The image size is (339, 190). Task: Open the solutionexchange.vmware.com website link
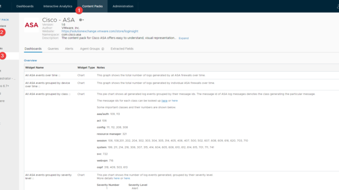[x=100, y=31]
